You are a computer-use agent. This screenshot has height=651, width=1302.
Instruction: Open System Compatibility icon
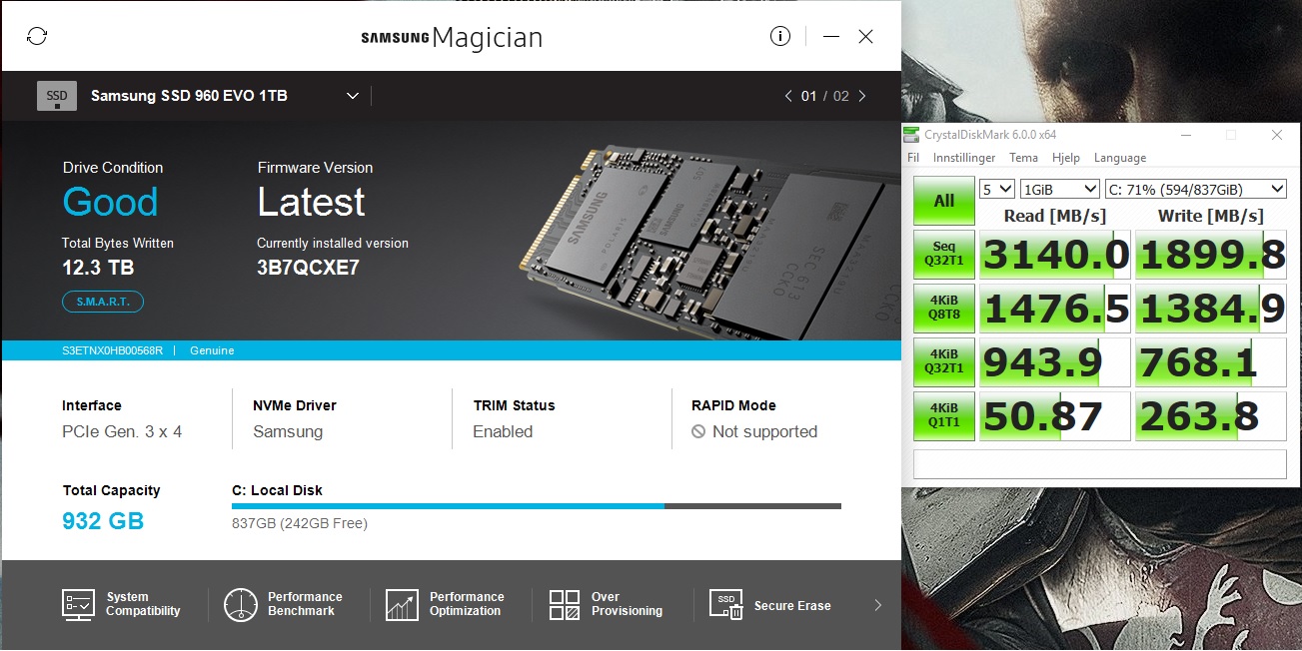[78, 605]
